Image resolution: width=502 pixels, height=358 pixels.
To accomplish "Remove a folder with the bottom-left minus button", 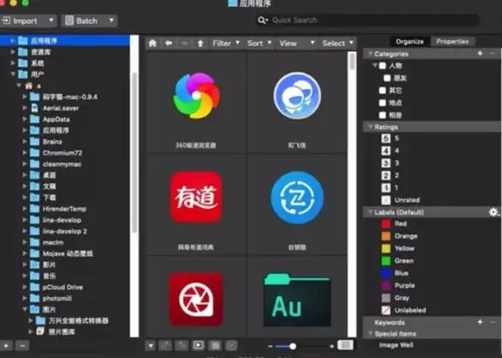I will [22, 345].
